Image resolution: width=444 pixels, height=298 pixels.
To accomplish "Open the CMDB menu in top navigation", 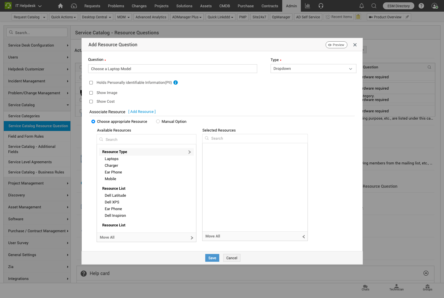I will pos(225,6).
